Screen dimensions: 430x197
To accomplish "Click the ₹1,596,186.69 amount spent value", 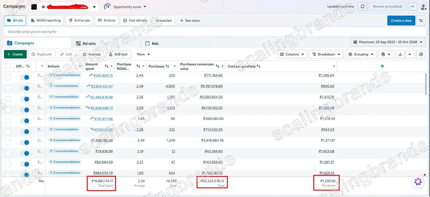I will pyautogui.click(x=102, y=140).
